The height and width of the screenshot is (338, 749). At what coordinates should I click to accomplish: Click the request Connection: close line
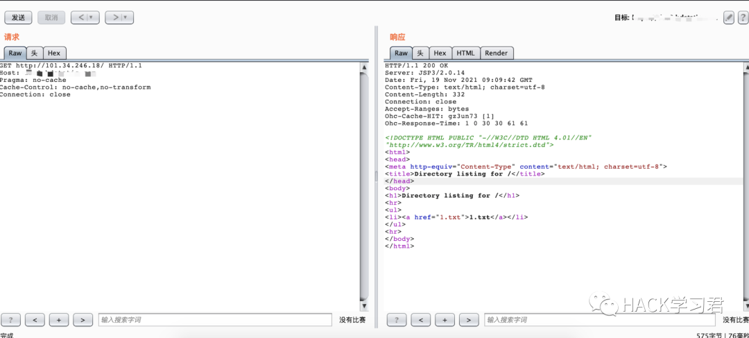(35, 94)
